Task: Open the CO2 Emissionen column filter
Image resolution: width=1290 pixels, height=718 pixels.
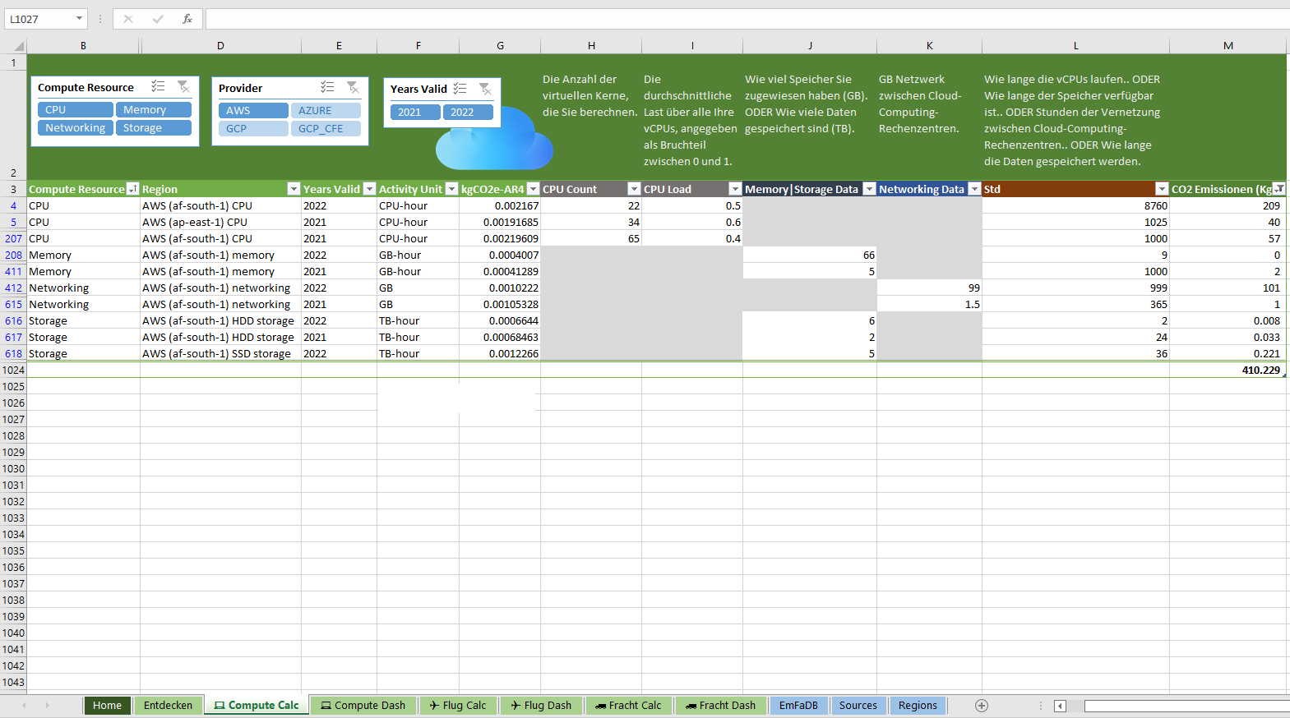Action: [1279, 189]
